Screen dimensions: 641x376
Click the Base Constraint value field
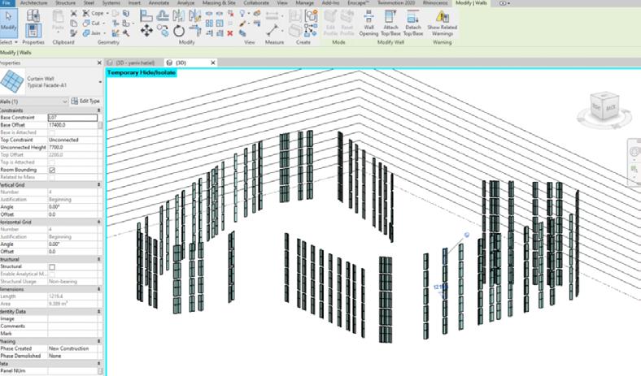pos(72,118)
